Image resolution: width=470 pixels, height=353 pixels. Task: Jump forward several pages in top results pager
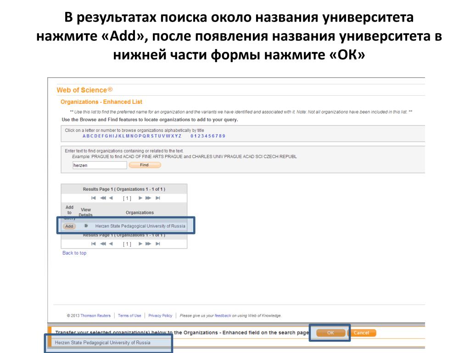point(148,198)
